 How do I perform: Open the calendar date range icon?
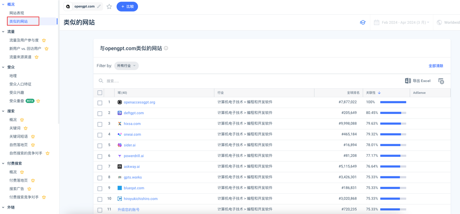(x=377, y=23)
